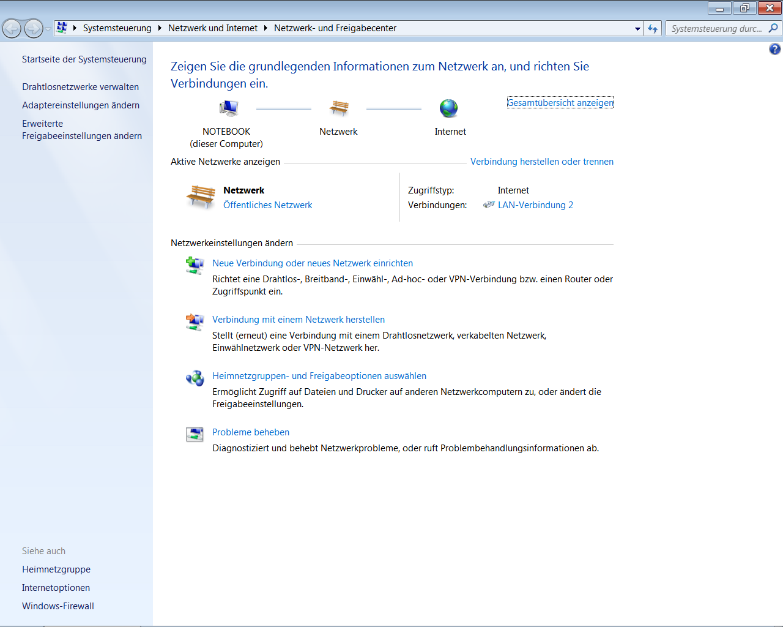Viewport: 783px width, 627px height.
Task: Click the Netzwerk bench icon in map
Action: 339,108
